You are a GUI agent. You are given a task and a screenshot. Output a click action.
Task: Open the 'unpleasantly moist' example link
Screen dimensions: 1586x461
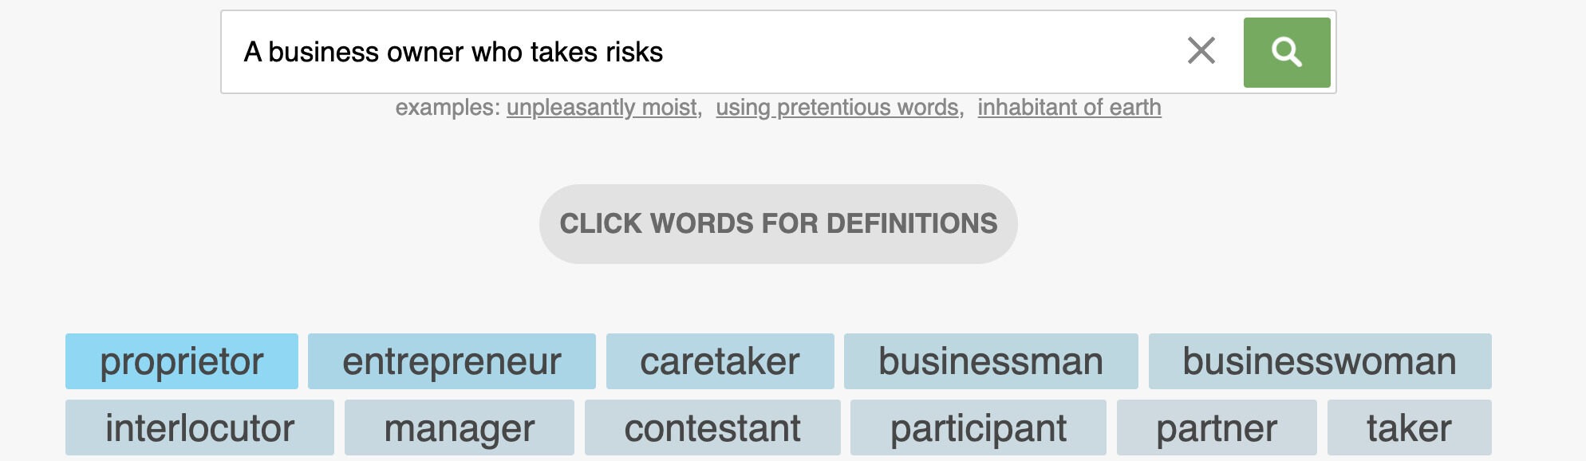point(602,108)
